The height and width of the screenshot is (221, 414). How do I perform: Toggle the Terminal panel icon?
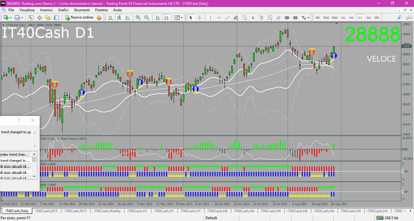pos(56,18)
